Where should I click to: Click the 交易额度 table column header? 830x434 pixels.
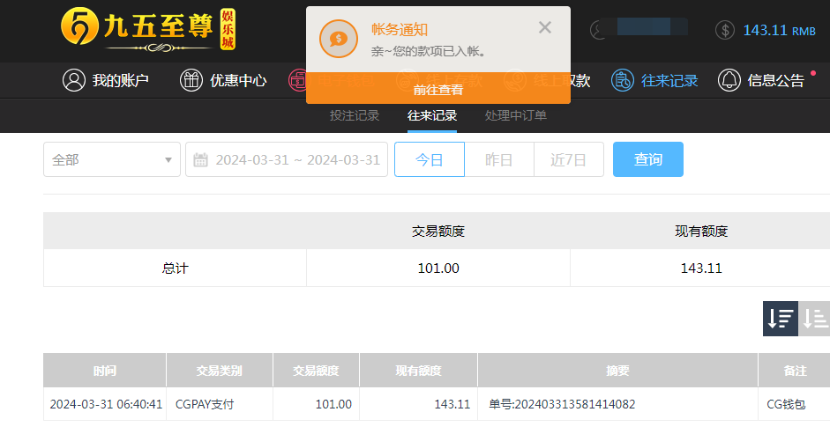click(x=316, y=371)
